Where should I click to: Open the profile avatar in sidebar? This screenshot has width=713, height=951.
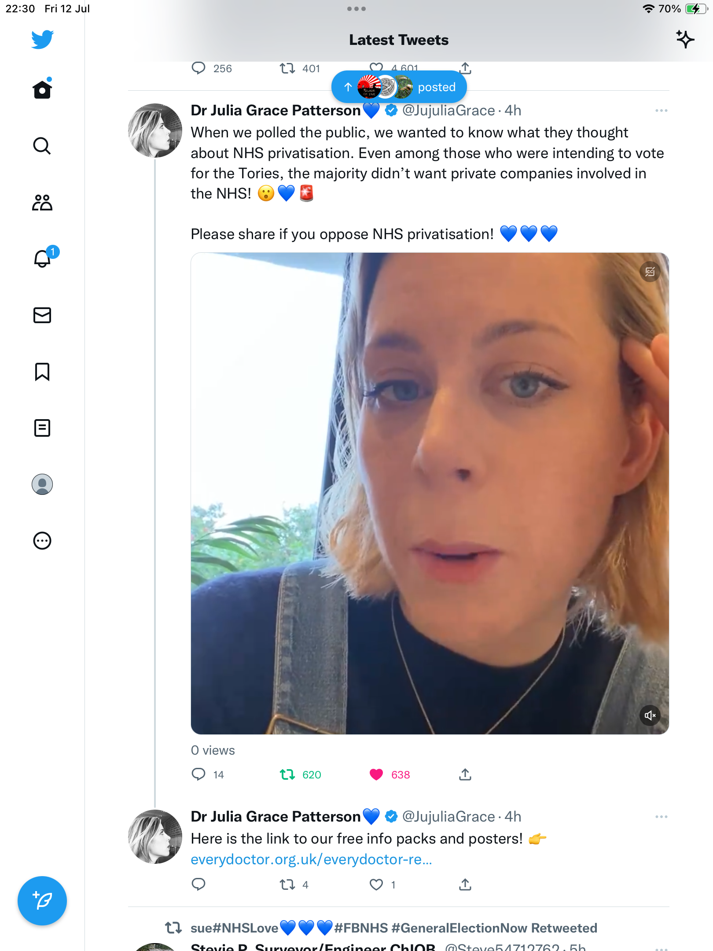tap(42, 484)
